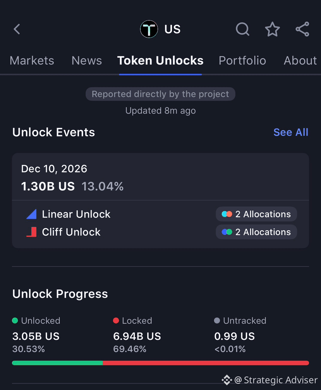Go back using the left chevron

[x=17, y=29]
